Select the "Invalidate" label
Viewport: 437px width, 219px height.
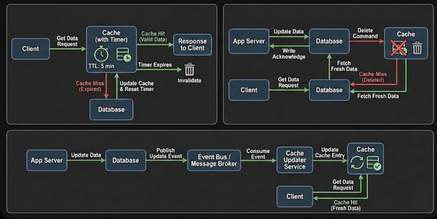click(189, 80)
